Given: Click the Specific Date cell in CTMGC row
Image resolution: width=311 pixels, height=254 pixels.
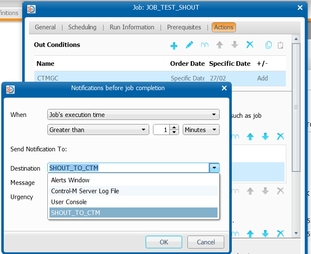Looking at the screenshot, I should [188, 78].
